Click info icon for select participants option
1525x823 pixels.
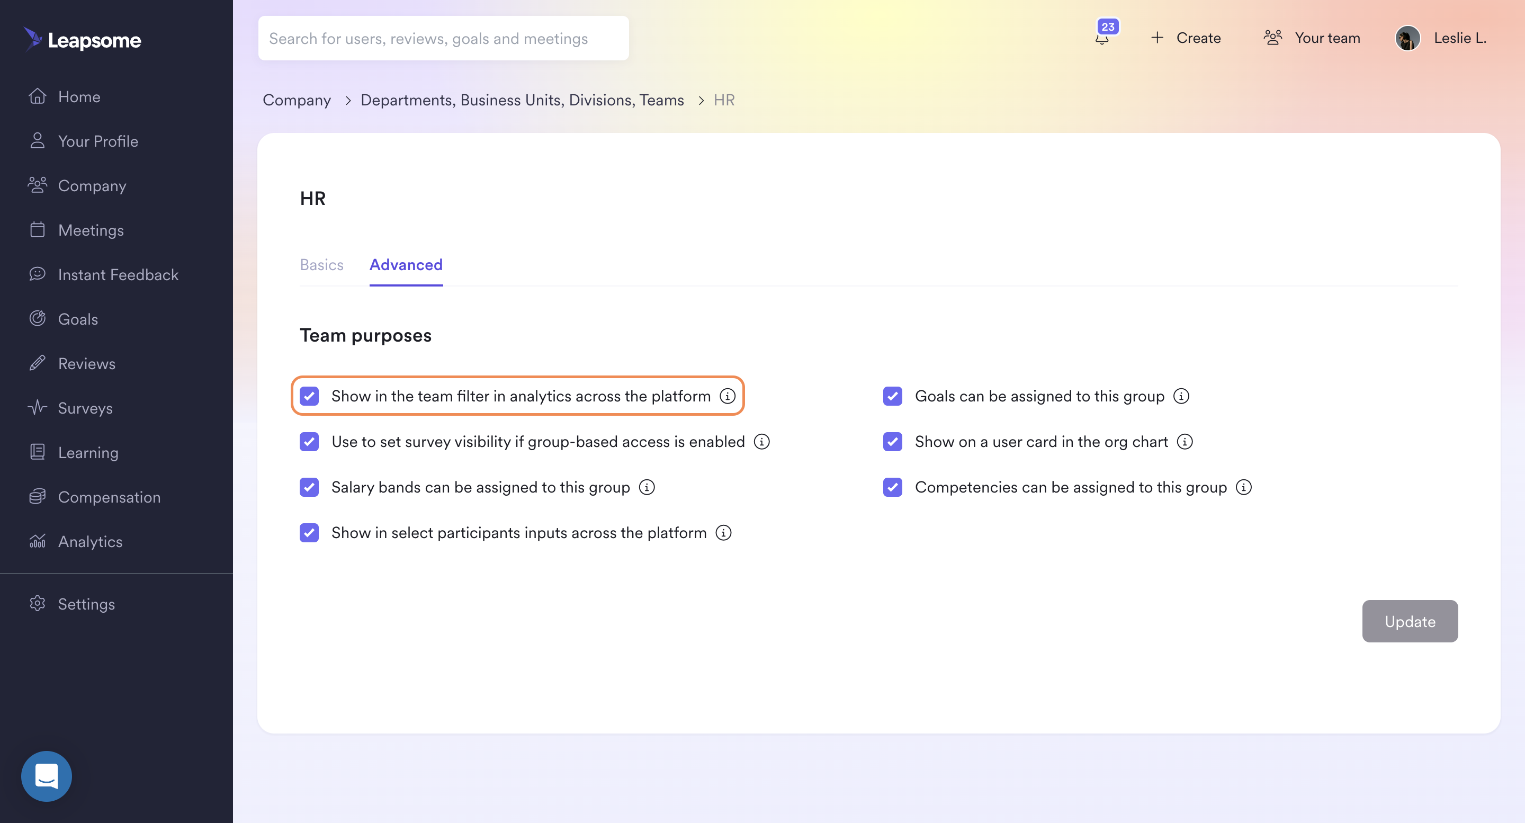pyautogui.click(x=723, y=533)
